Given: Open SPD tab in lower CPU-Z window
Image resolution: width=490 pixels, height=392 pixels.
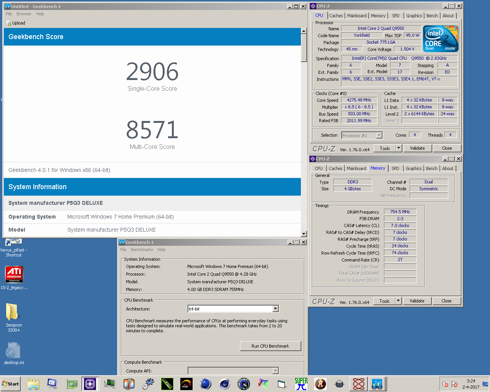Looking at the screenshot, I should [395, 168].
